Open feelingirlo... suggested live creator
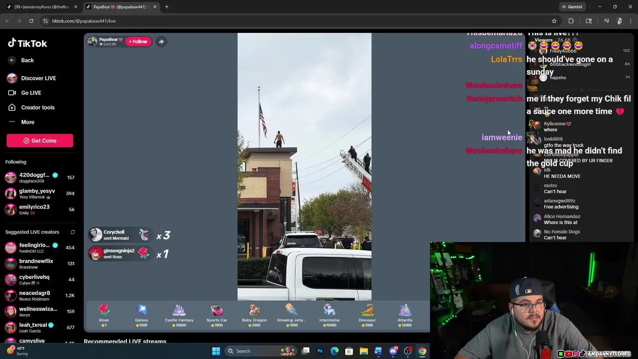Screen dimensions: 638x359 [40, 247]
